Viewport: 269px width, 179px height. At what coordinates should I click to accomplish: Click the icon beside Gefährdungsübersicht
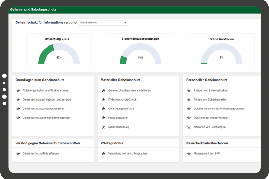103,109
